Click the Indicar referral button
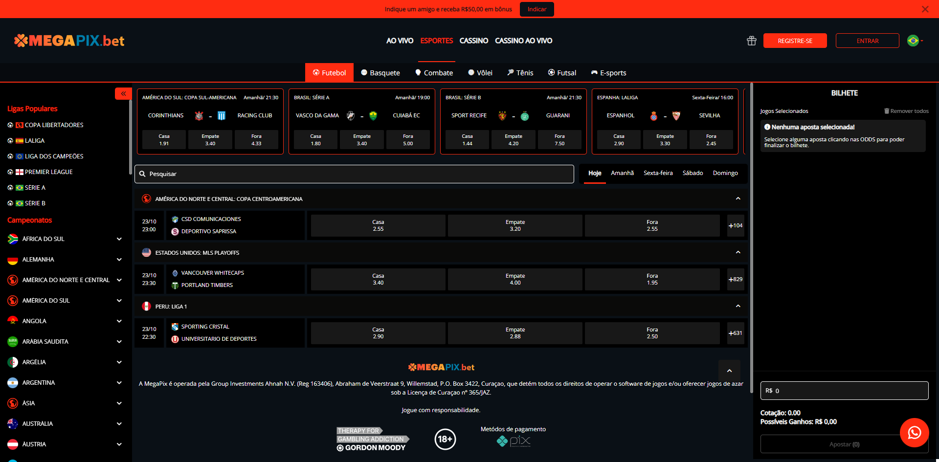This screenshot has width=939, height=462. tap(537, 9)
